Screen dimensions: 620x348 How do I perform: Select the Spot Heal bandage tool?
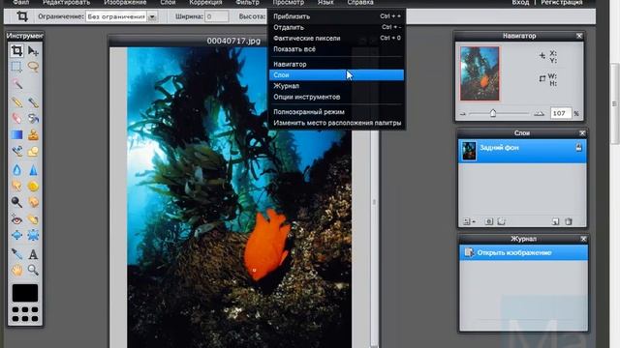pos(33,219)
